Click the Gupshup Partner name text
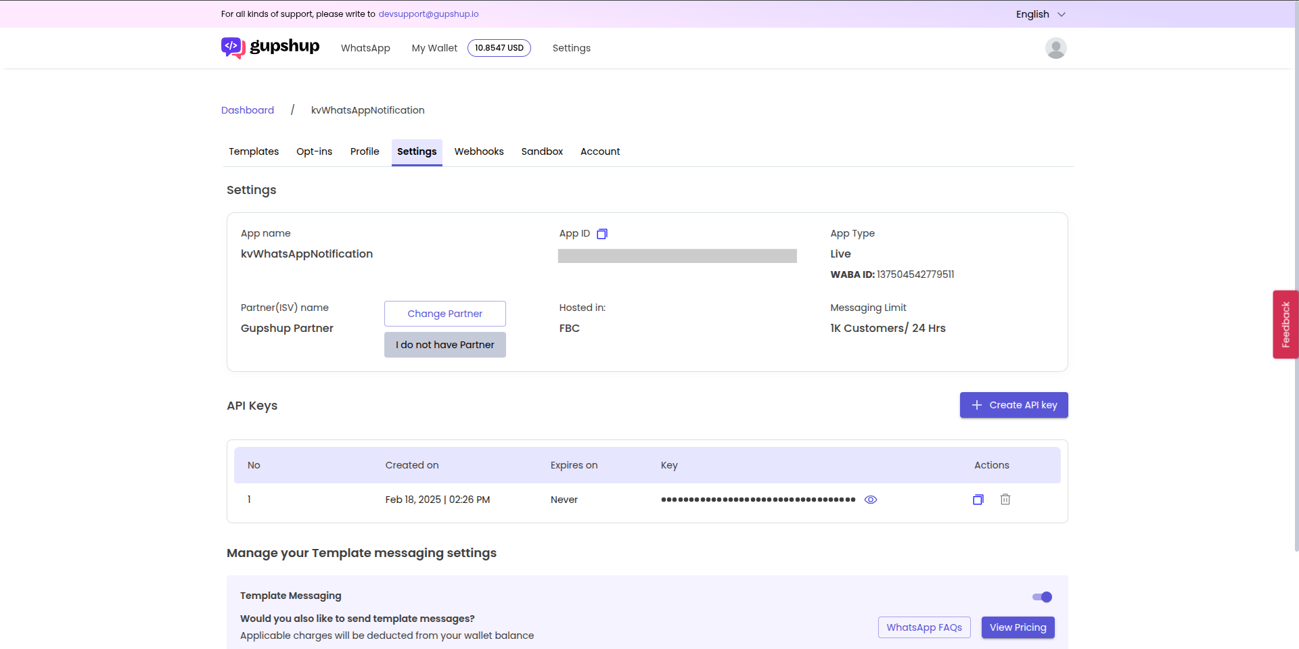 click(287, 329)
